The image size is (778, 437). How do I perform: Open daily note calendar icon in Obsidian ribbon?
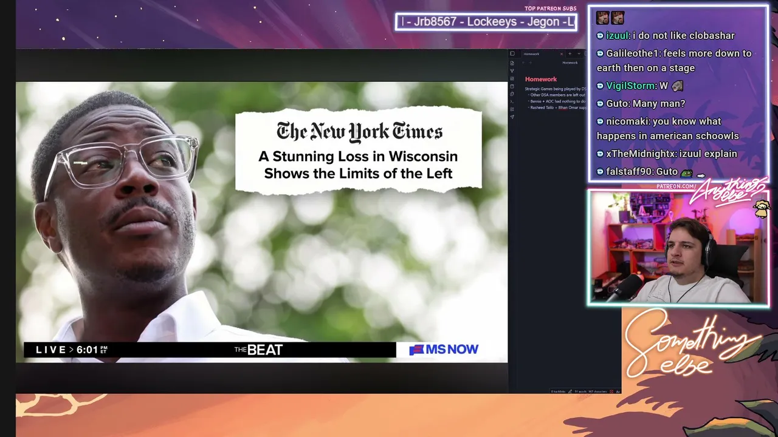point(512,86)
